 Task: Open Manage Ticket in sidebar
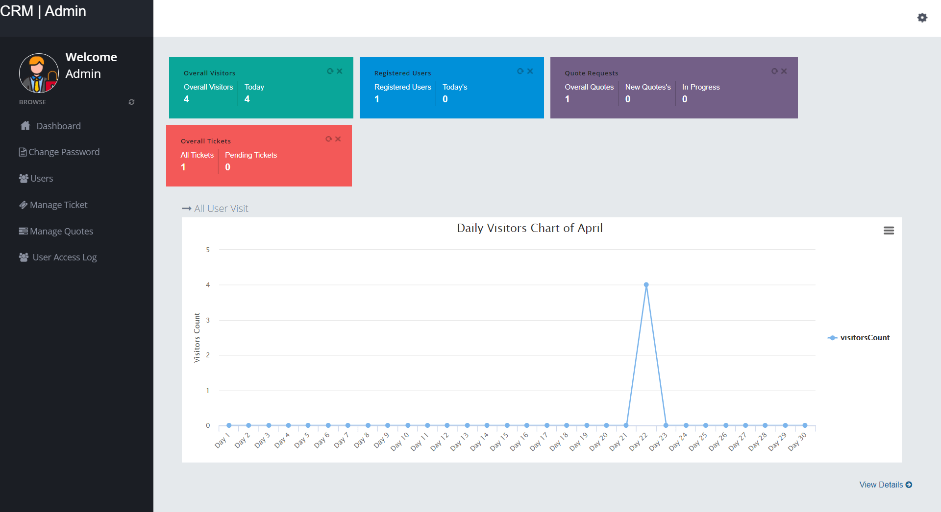coord(58,205)
